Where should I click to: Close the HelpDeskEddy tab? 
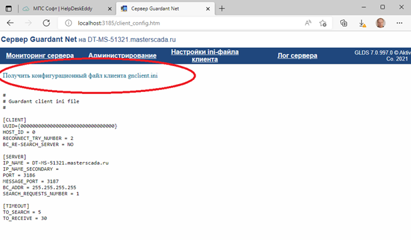110,9
